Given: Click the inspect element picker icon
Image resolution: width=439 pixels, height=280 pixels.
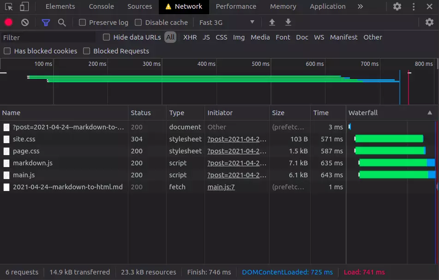Looking at the screenshot, I should point(9,6).
